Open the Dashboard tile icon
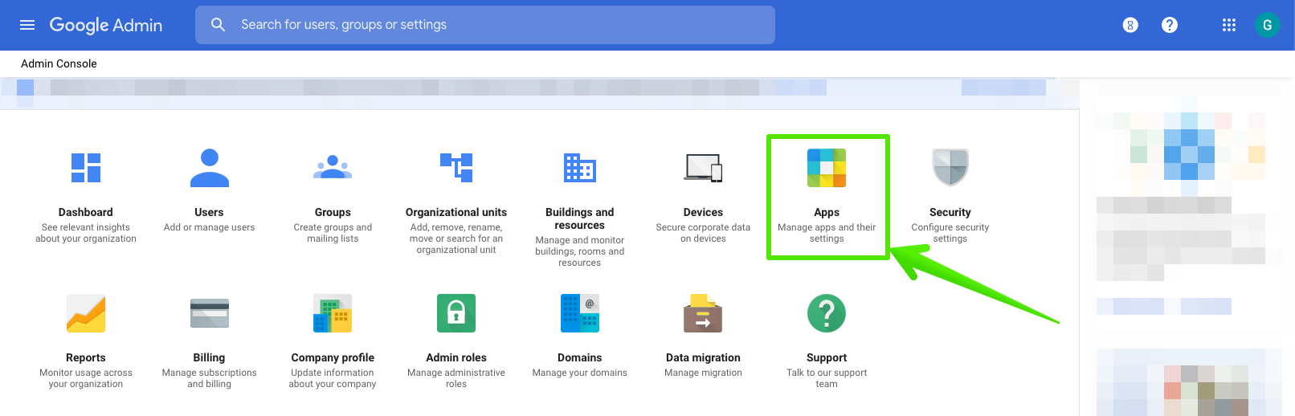The image size is (1295, 416). 86,168
